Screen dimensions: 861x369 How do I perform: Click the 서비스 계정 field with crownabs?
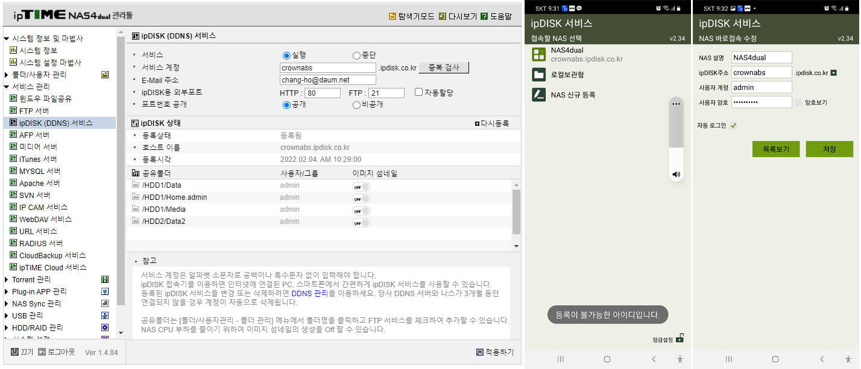point(328,68)
